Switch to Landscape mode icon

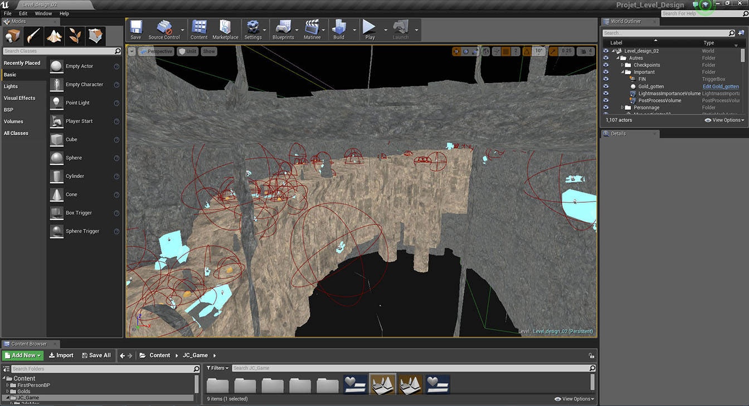tap(53, 36)
